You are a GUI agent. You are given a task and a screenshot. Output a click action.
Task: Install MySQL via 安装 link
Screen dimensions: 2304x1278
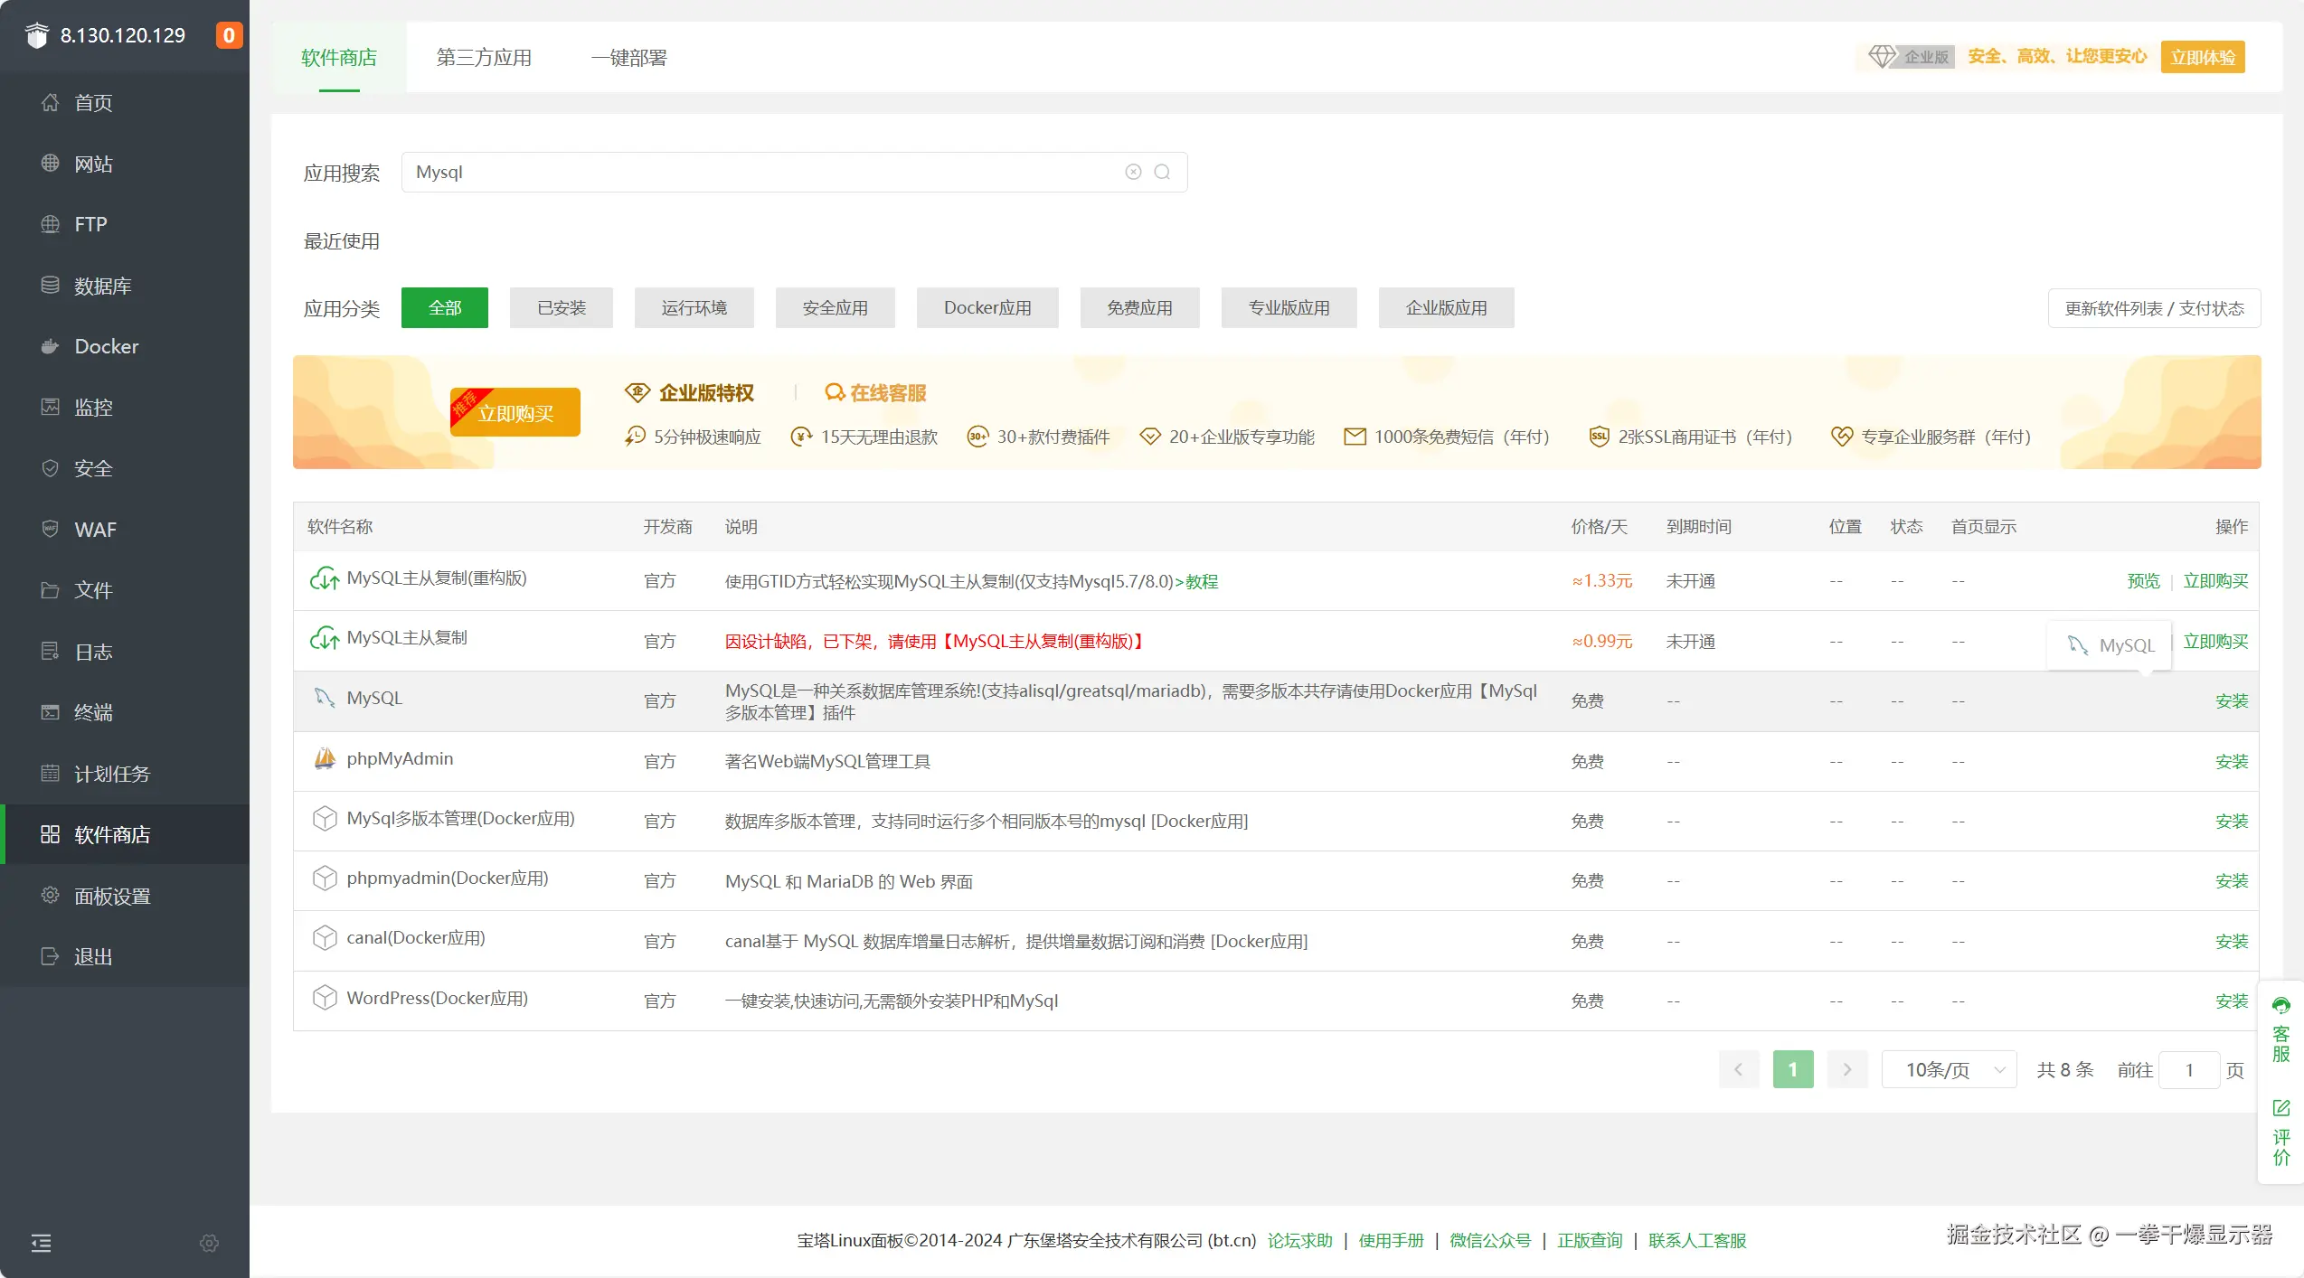coord(2231,701)
